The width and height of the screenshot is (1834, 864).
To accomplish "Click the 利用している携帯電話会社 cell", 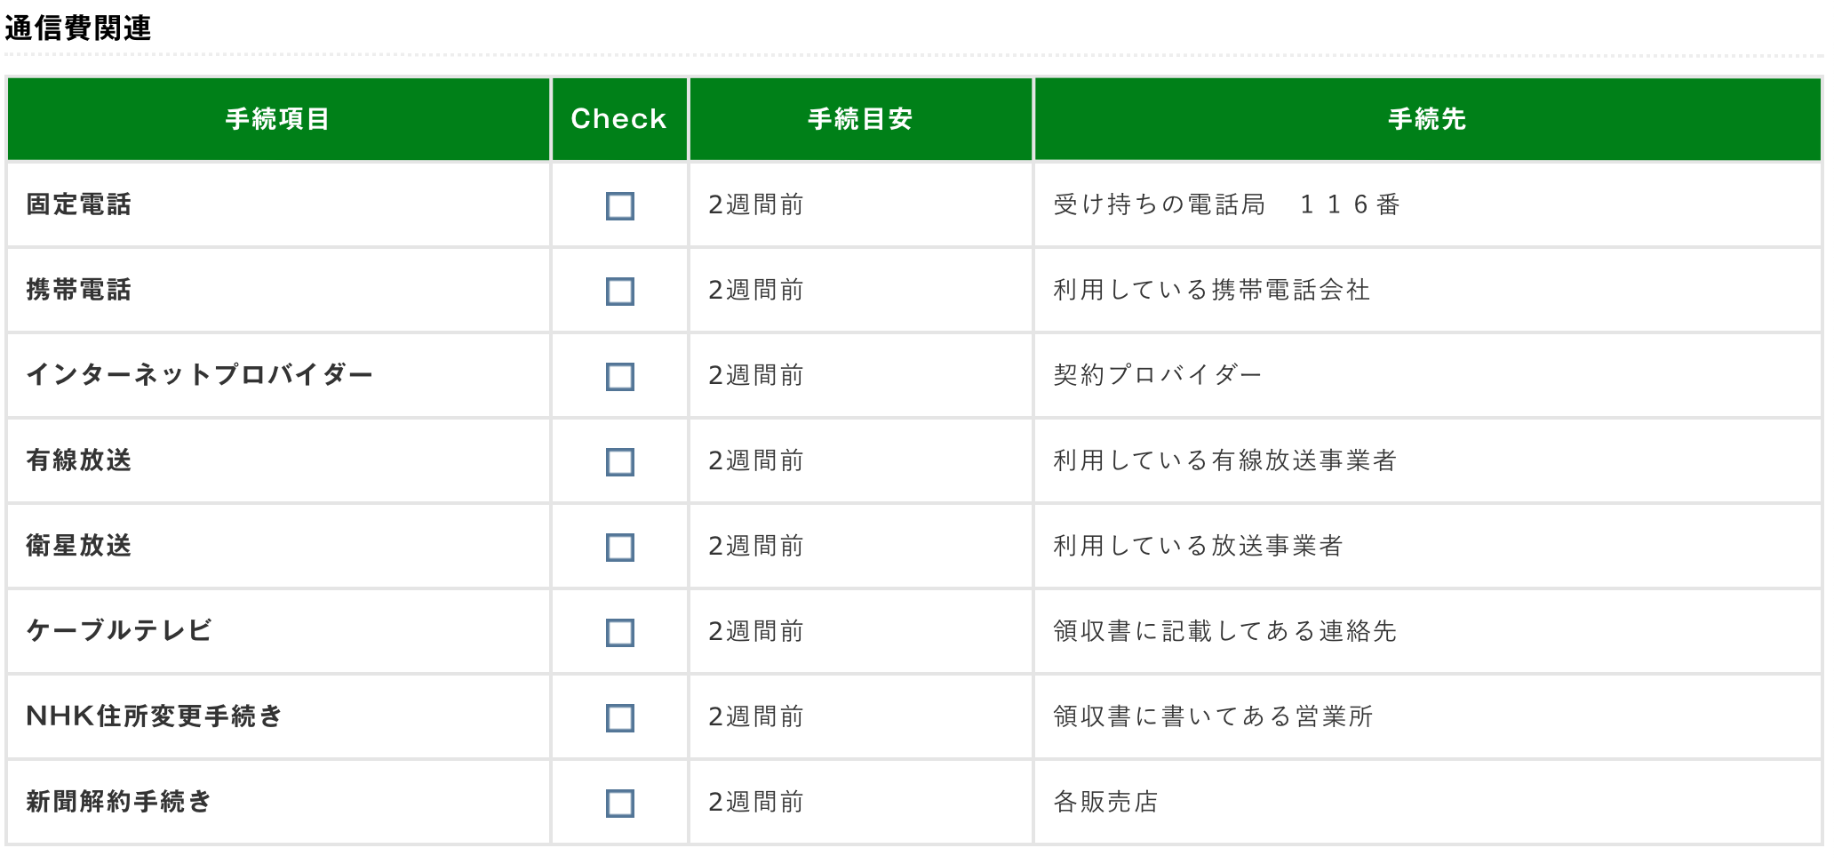I will 1211,290.
